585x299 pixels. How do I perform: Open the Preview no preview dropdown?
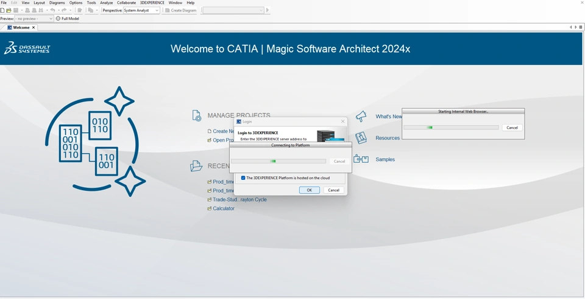34,19
